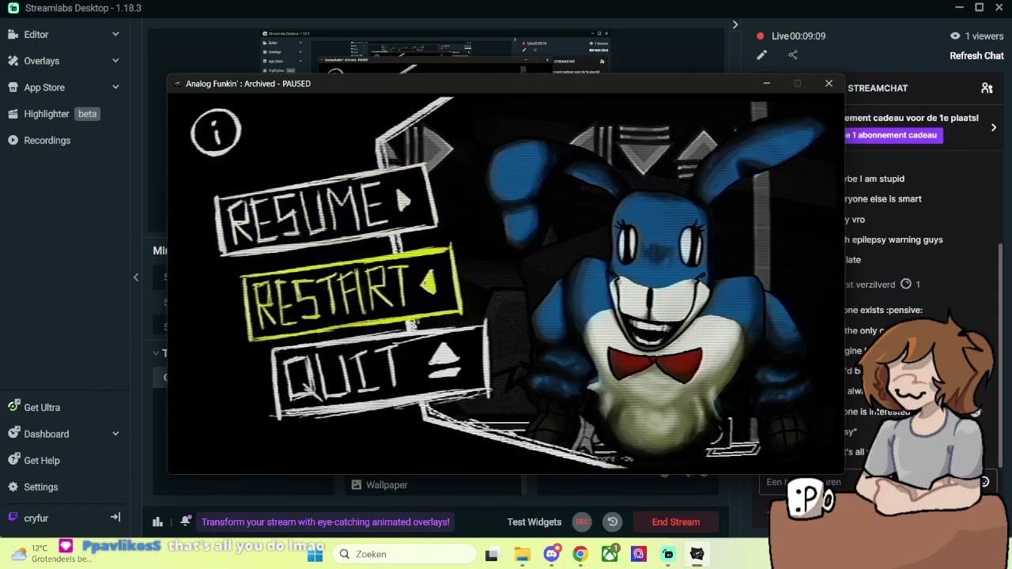The image size is (1012, 569).
Task: Click the Get Help question icon
Action: tap(13, 460)
